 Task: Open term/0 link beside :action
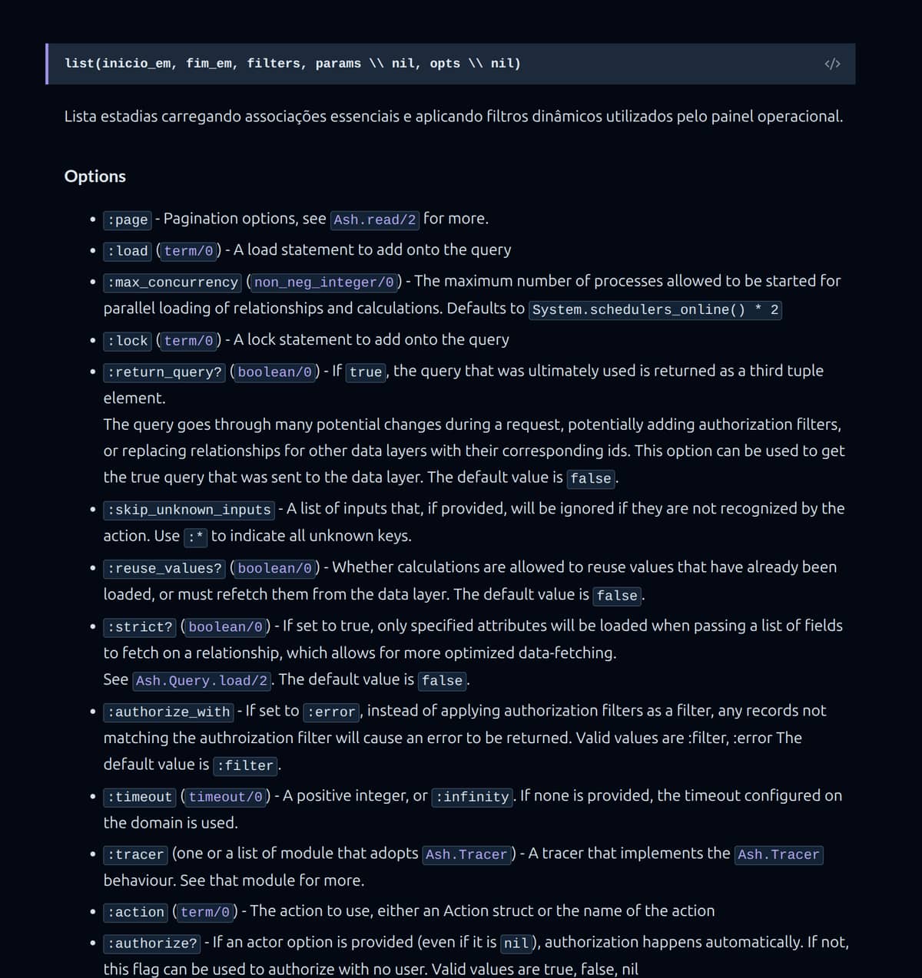[x=205, y=912]
